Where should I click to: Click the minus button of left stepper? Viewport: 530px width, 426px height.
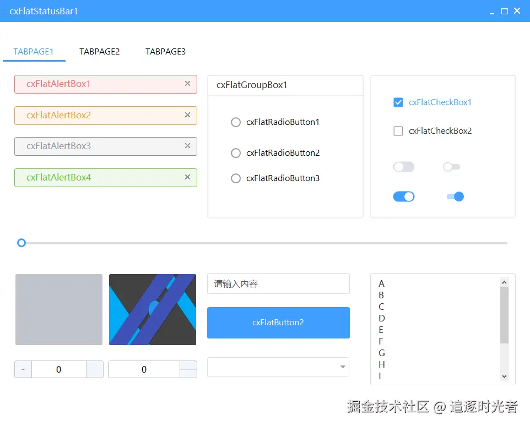[23, 369]
